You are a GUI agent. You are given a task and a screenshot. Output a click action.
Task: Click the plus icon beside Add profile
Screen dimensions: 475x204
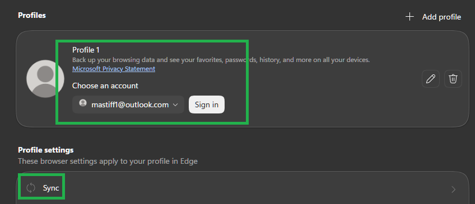(409, 17)
